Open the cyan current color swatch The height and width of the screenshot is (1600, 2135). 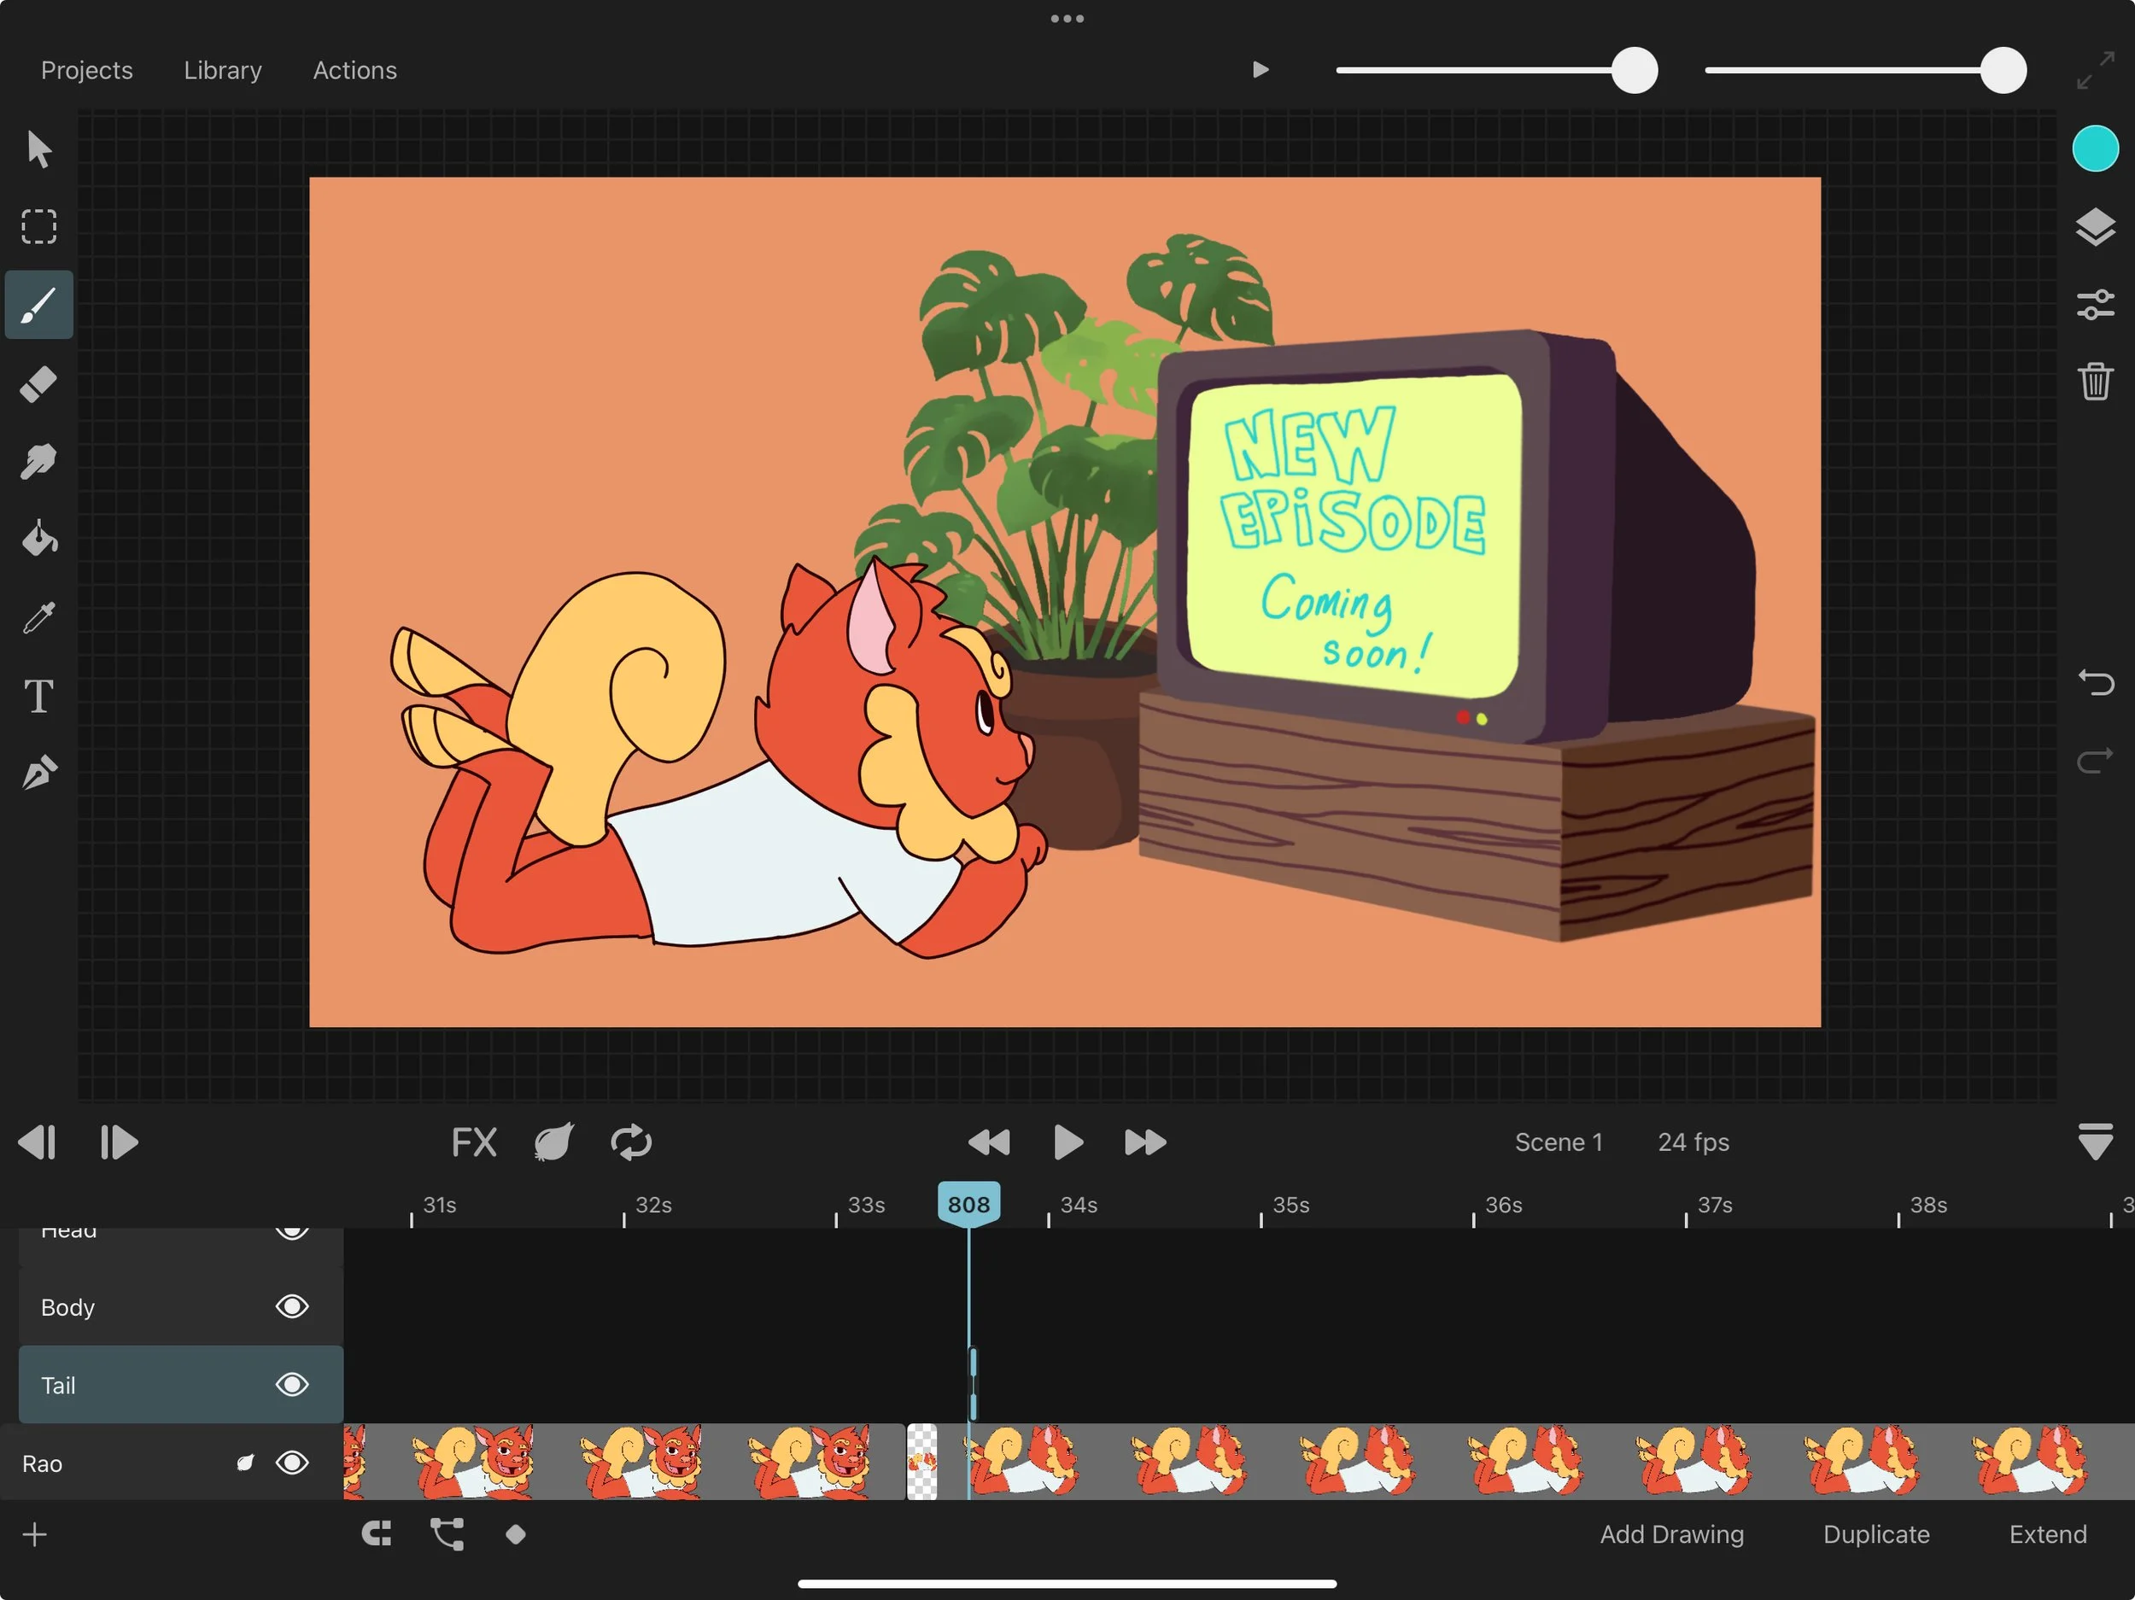[2095, 149]
